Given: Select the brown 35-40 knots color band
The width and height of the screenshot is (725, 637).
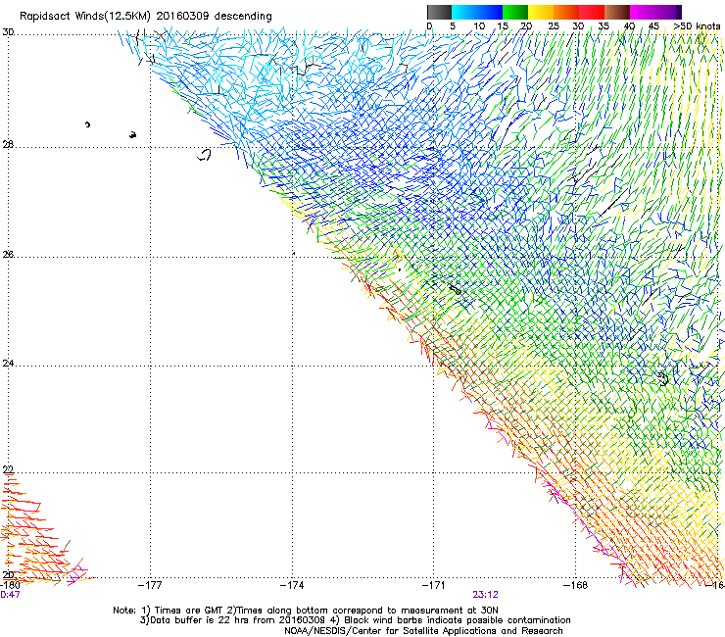Looking at the screenshot, I should tap(617, 12).
